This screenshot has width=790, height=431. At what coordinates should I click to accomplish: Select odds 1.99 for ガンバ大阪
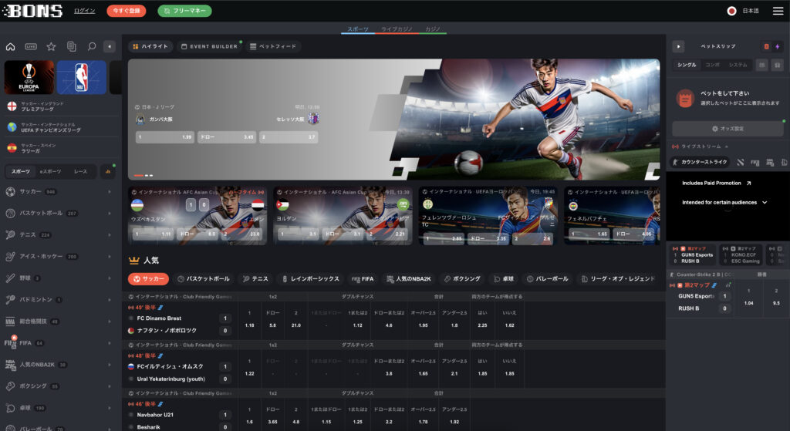coord(165,137)
